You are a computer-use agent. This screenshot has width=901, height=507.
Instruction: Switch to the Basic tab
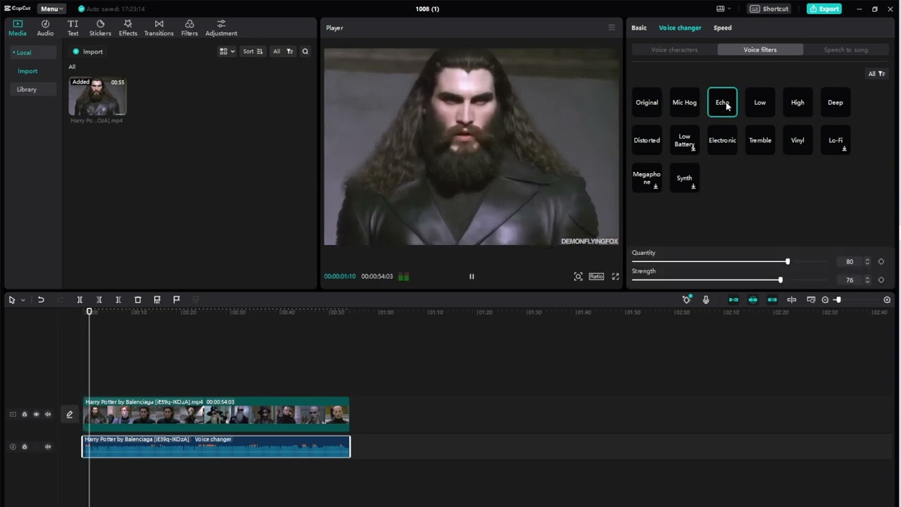click(639, 27)
